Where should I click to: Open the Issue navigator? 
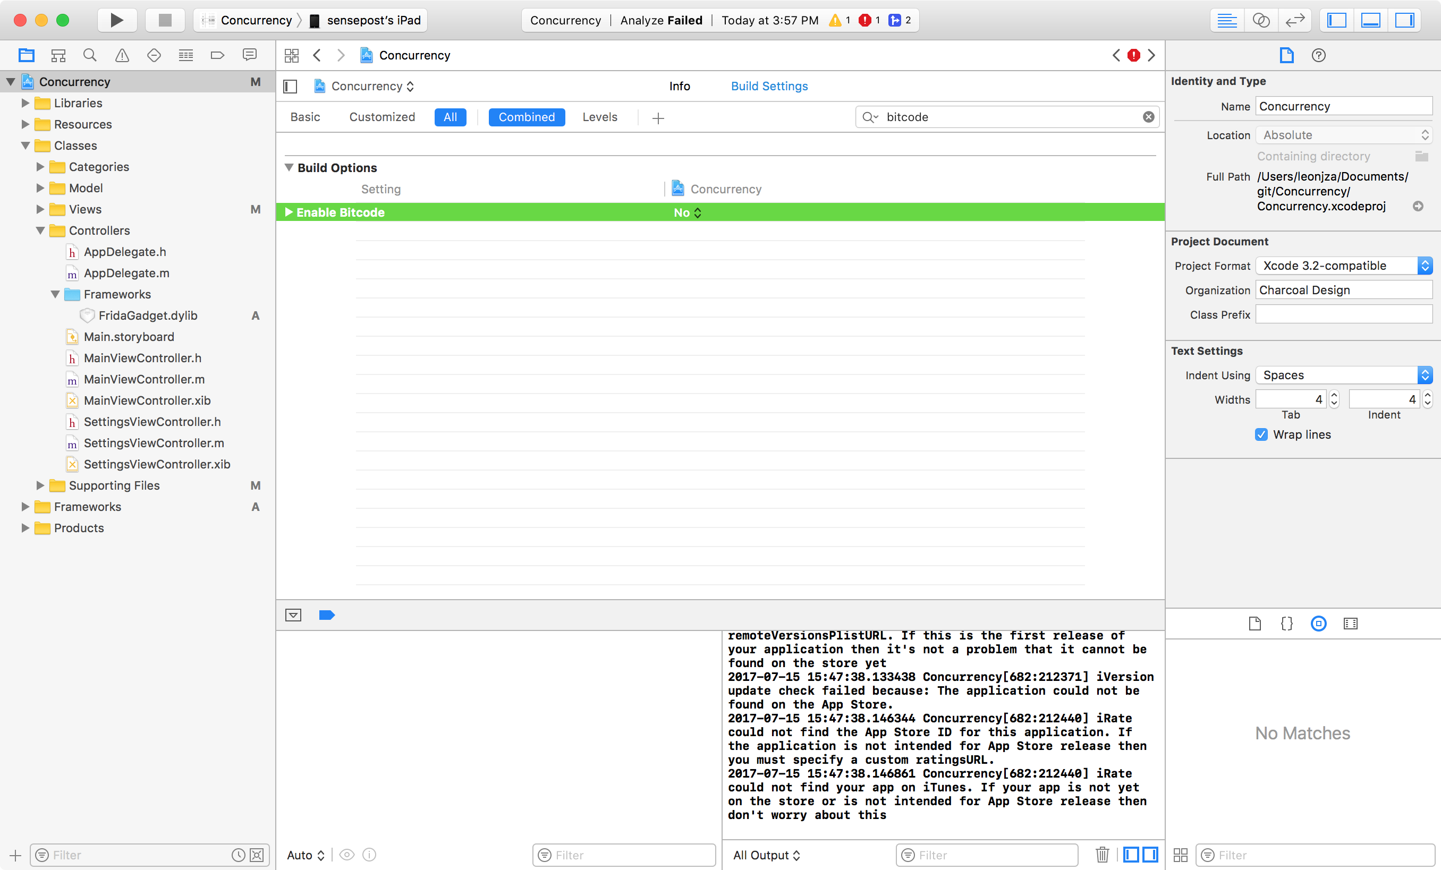pos(122,55)
